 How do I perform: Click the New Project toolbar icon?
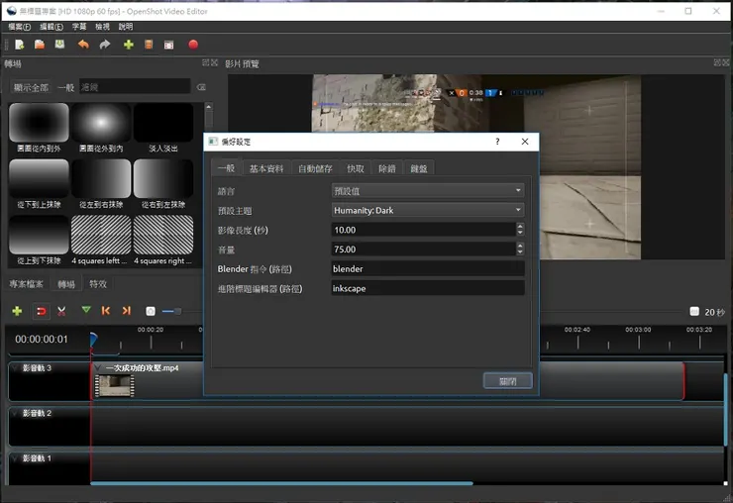19,45
